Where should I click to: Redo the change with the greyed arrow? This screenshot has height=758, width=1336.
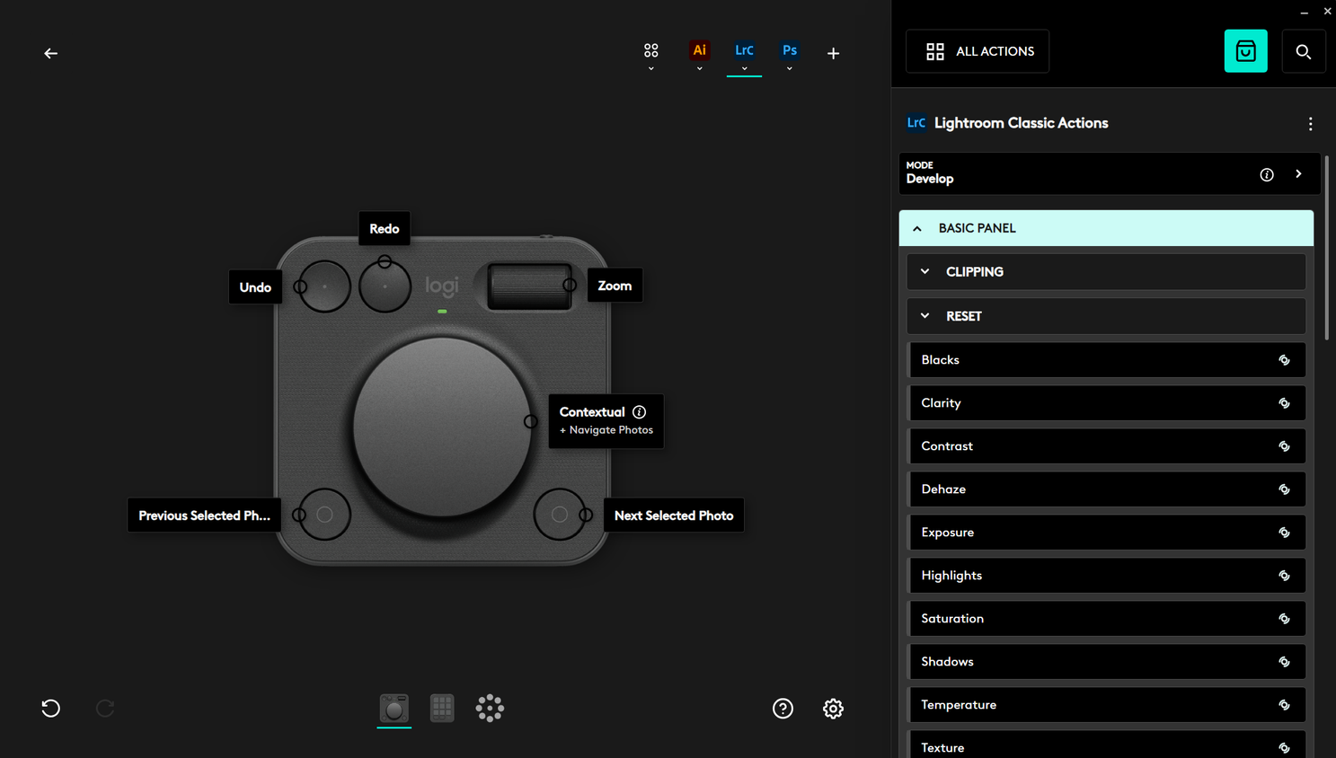point(105,709)
